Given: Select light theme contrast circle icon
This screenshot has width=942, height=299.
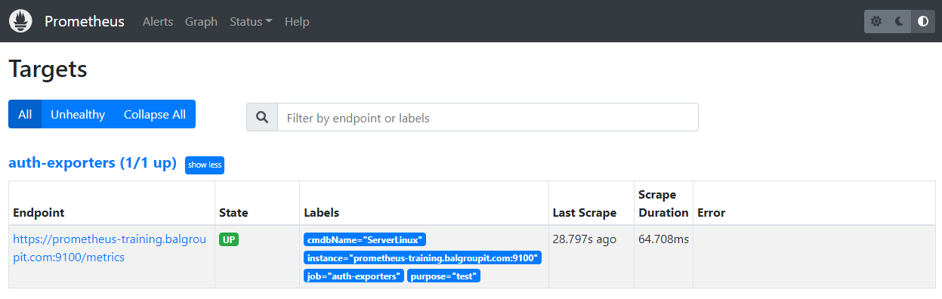Looking at the screenshot, I should (922, 21).
